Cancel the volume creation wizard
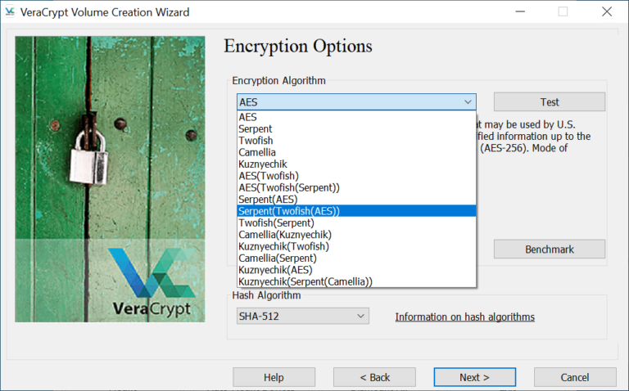The width and height of the screenshot is (629, 391). pyautogui.click(x=575, y=377)
